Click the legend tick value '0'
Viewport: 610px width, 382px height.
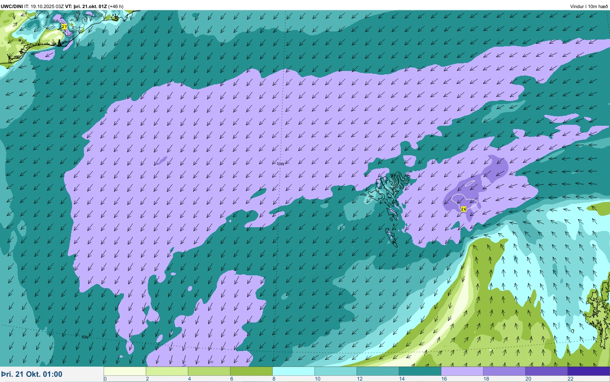105,379
